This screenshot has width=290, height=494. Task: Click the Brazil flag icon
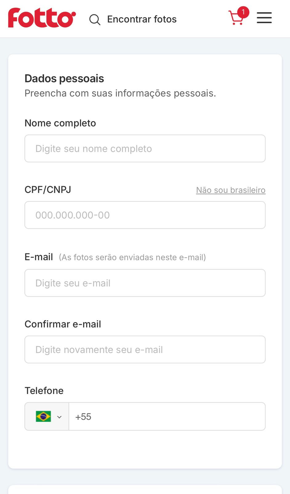pyautogui.click(x=43, y=417)
